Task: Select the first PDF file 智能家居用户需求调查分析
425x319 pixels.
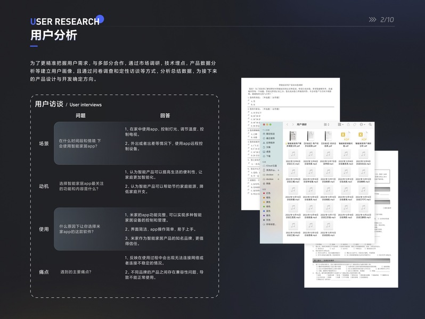Action: pyautogui.click(x=293, y=139)
